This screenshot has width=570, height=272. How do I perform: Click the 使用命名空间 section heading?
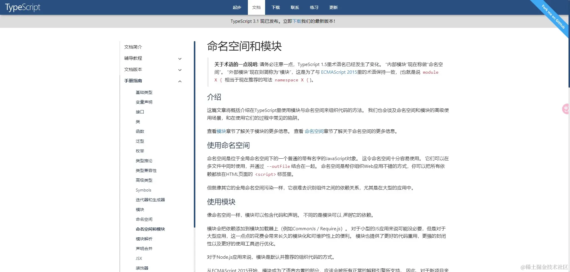click(228, 145)
